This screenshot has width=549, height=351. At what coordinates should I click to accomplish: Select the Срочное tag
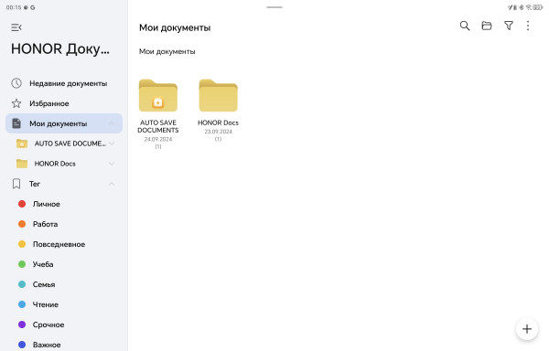pos(64,324)
